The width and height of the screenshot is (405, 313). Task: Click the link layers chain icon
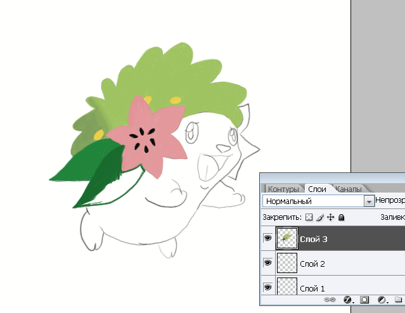point(330,300)
